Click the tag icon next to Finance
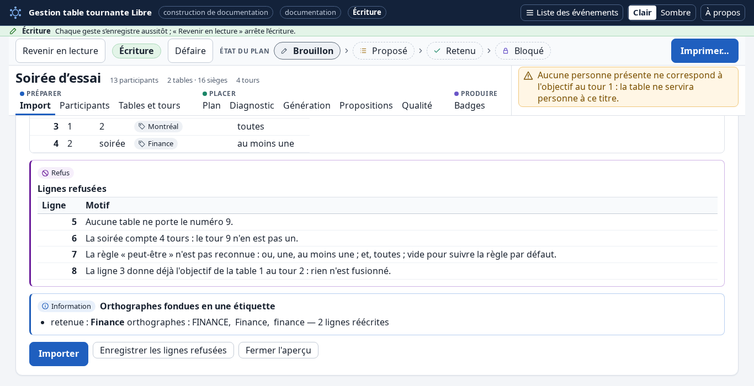This screenshot has height=386, width=754. click(142, 143)
